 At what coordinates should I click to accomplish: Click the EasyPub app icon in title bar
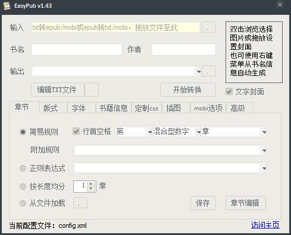pos(7,5)
